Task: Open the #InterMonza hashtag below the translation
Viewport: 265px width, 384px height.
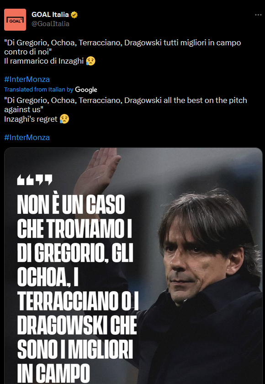Action: click(27, 137)
